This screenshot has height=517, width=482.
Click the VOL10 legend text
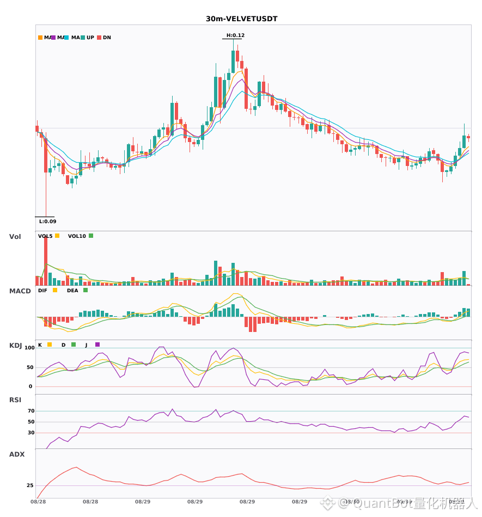[x=77, y=236]
